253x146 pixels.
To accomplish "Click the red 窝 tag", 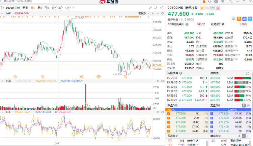I will [218, 8].
